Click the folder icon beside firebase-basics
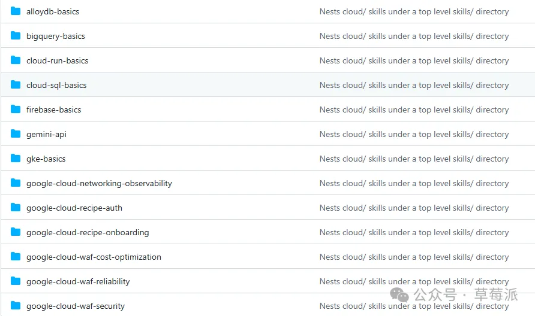 [16, 110]
